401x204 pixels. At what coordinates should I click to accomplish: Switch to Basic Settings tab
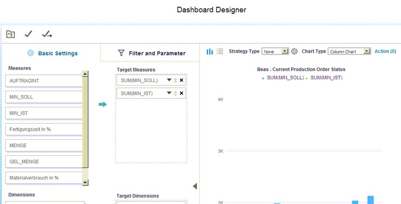[x=52, y=53]
